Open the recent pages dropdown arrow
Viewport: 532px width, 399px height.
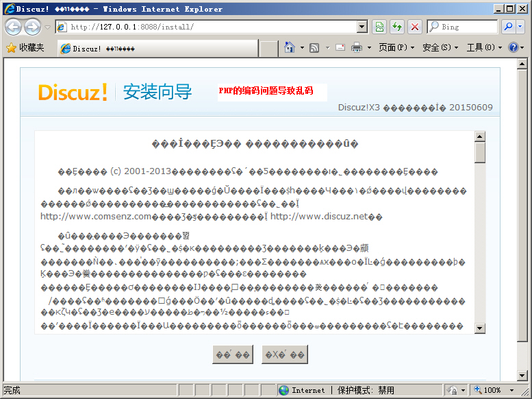coord(47,27)
